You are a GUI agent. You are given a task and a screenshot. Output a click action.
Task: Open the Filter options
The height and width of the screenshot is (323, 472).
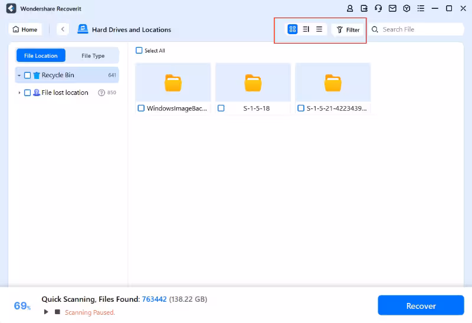coord(348,30)
